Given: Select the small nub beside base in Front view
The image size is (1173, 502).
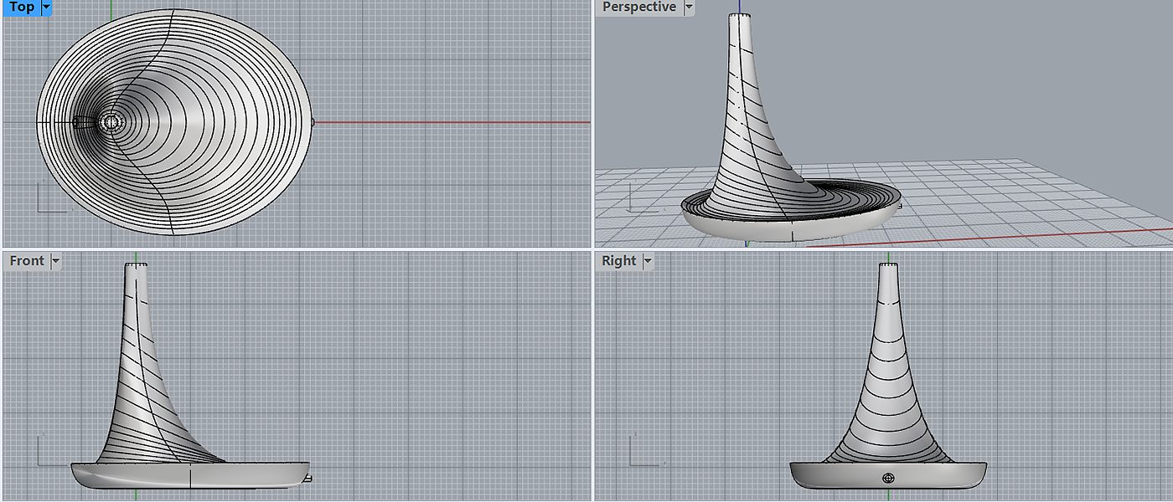Looking at the screenshot, I should [x=308, y=479].
